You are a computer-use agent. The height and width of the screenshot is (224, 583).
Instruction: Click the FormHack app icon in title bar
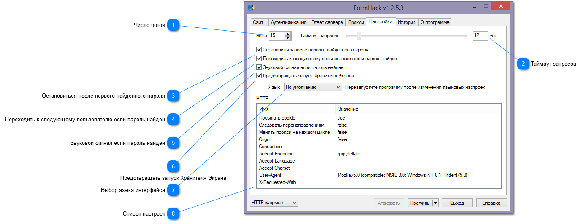251,7
